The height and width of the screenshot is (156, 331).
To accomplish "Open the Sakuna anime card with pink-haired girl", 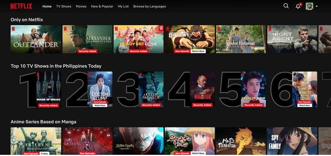I will click(190, 141).
